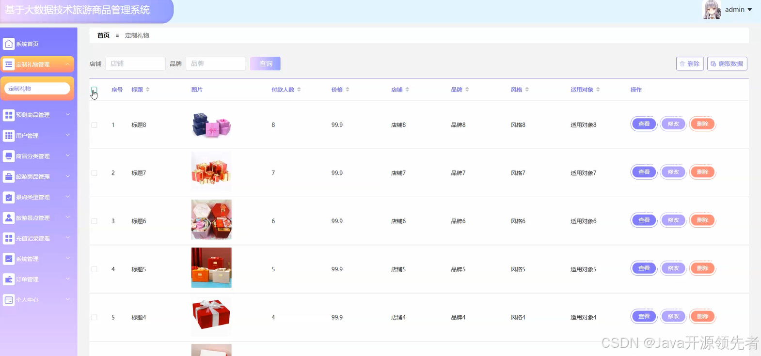
Task: Check the row checkbox for 标题8
Action: tap(94, 125)
